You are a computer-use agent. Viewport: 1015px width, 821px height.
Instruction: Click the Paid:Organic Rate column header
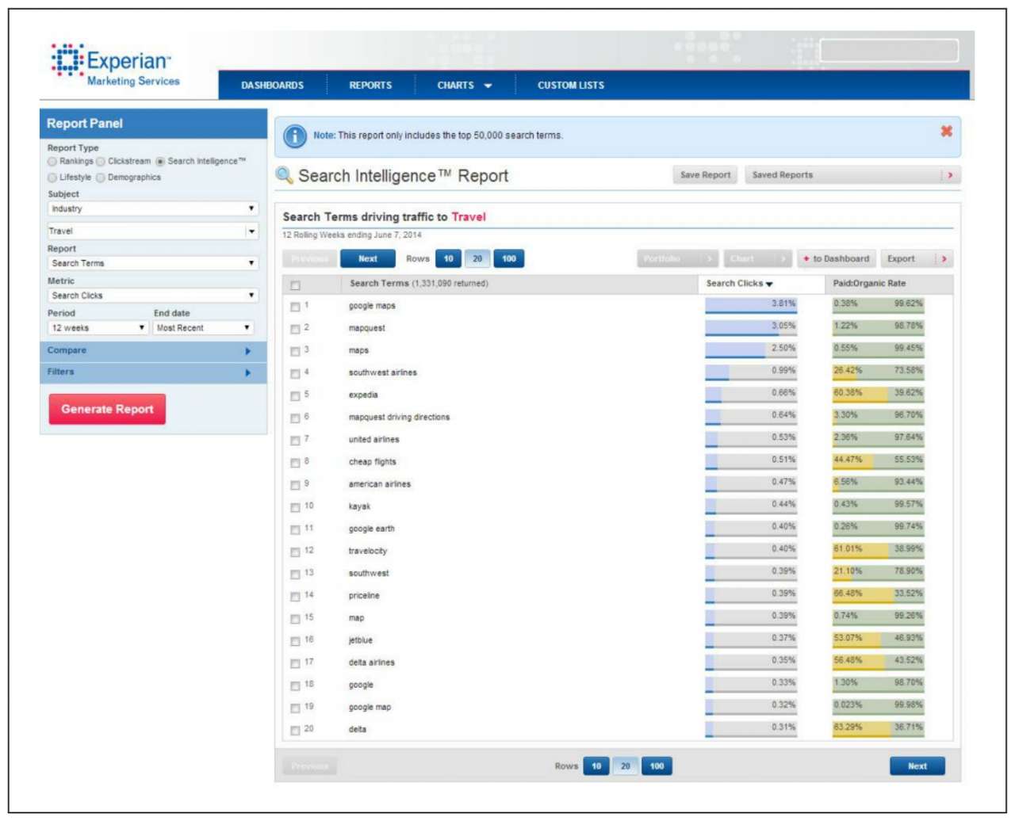(x=869, y=284)
